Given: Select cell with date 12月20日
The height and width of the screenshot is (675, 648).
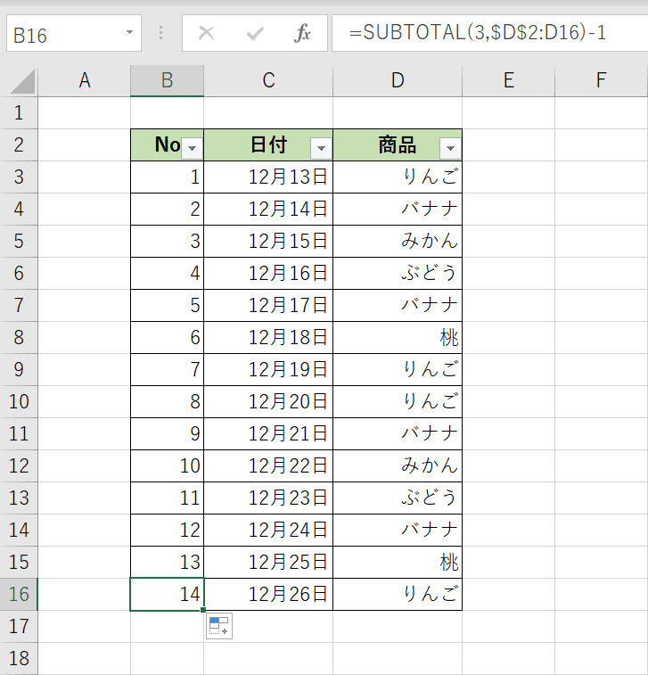Looking at the screenshot, I should [x=268, y=401].
